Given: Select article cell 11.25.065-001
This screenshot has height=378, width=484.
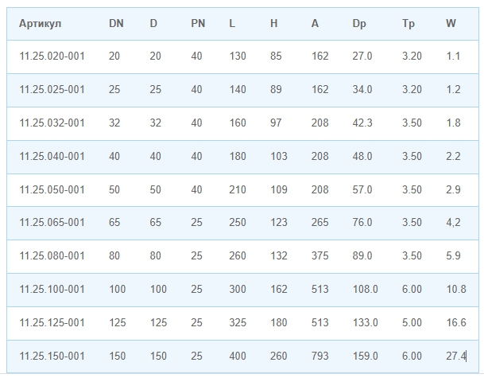Looking at the screenshot, I should (52, 223).
